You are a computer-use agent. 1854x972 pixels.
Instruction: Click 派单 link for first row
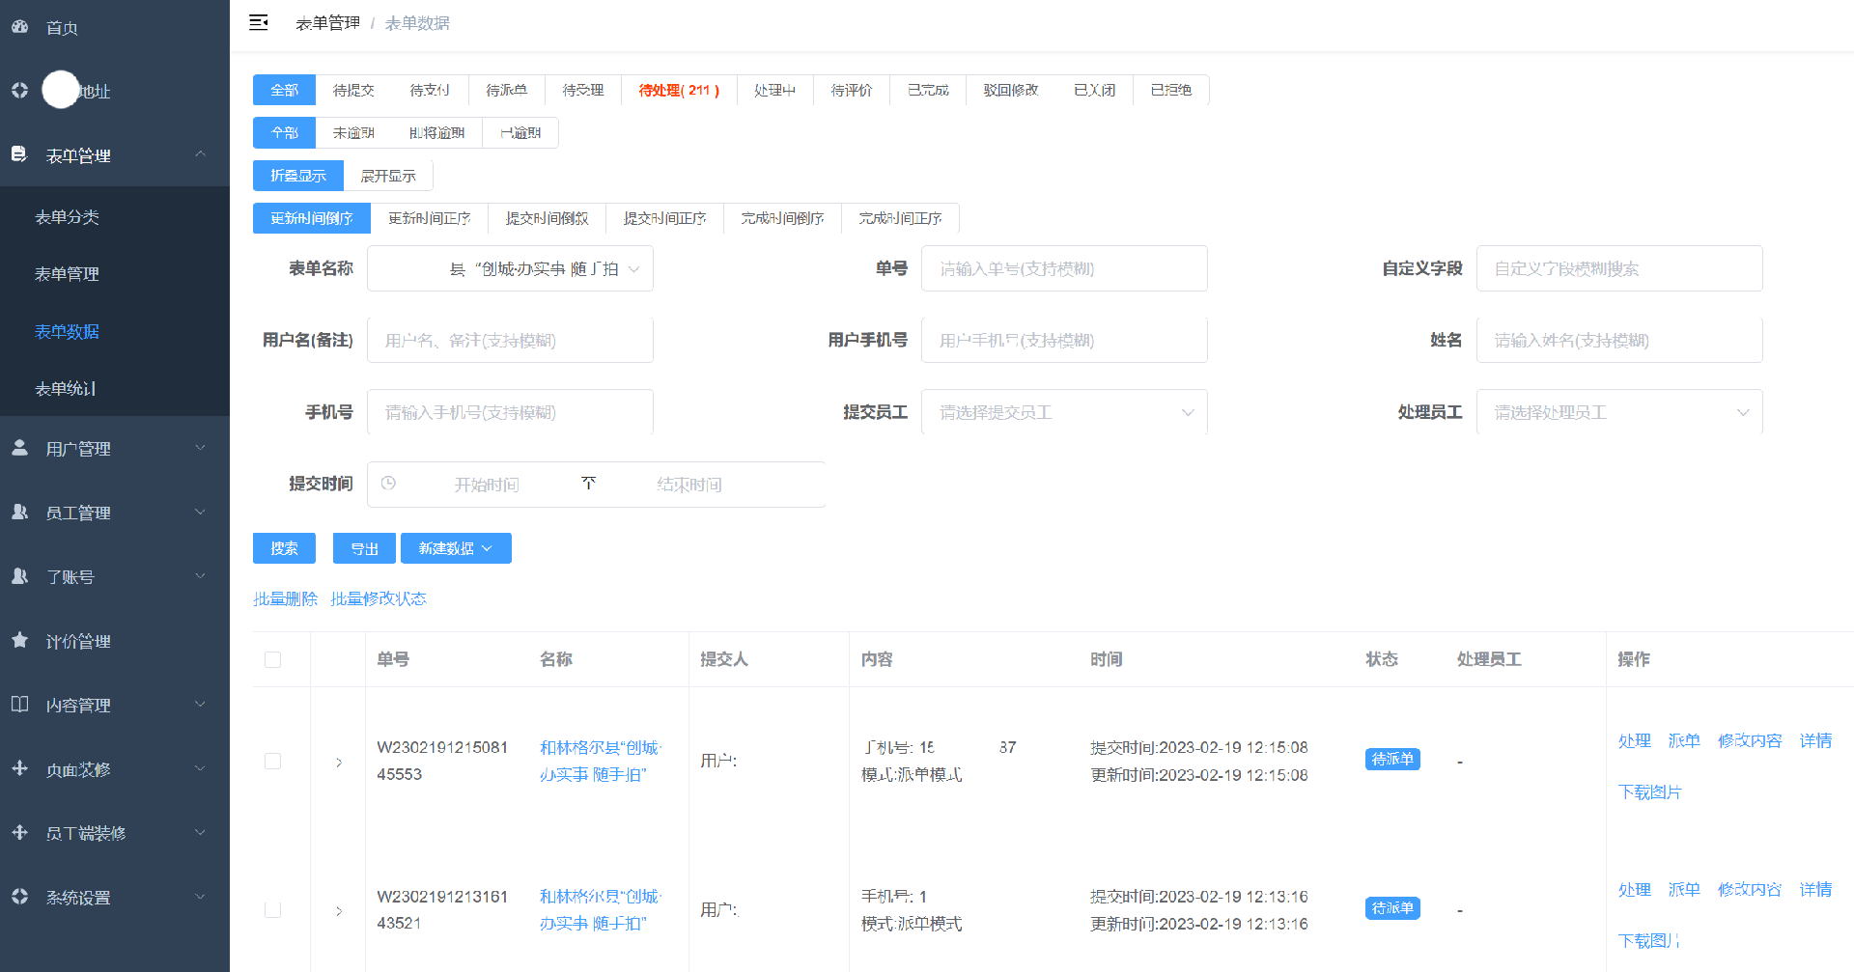point(1684,740)
